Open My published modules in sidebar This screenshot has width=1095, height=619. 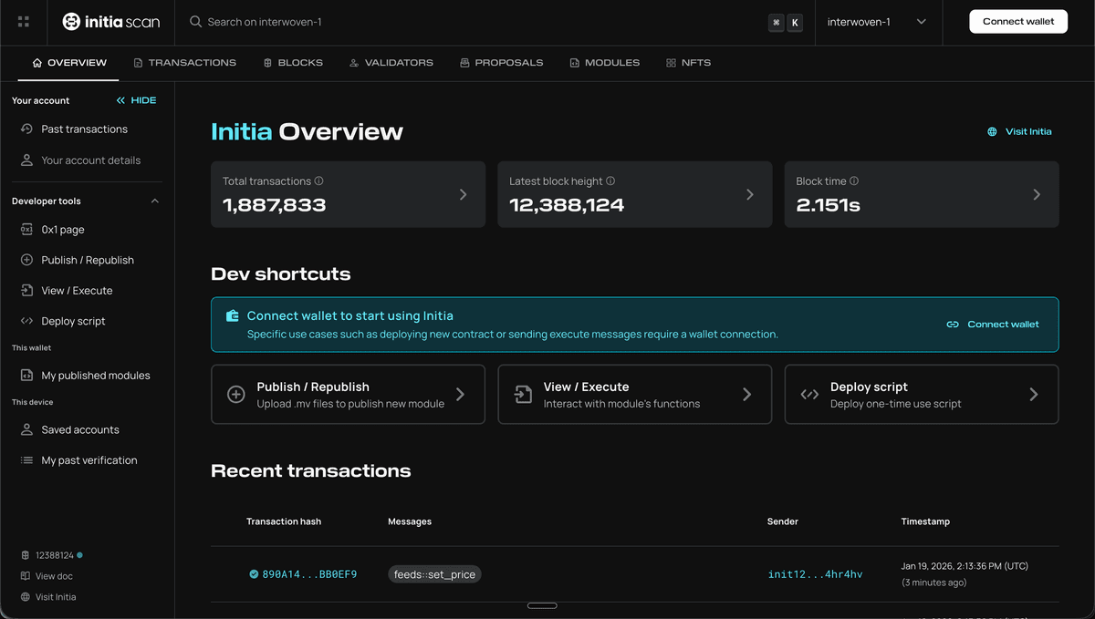click(x=95, y=376)
